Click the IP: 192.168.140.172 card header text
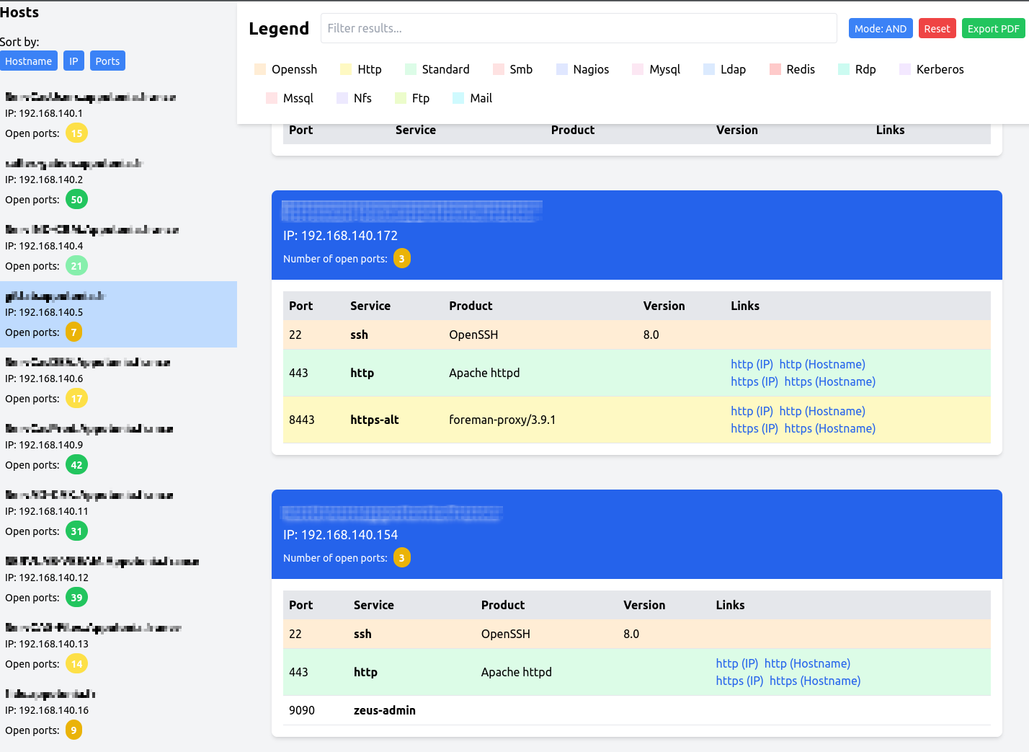The height and width of the screenshot is (752, 1029). tap(340, 236)
